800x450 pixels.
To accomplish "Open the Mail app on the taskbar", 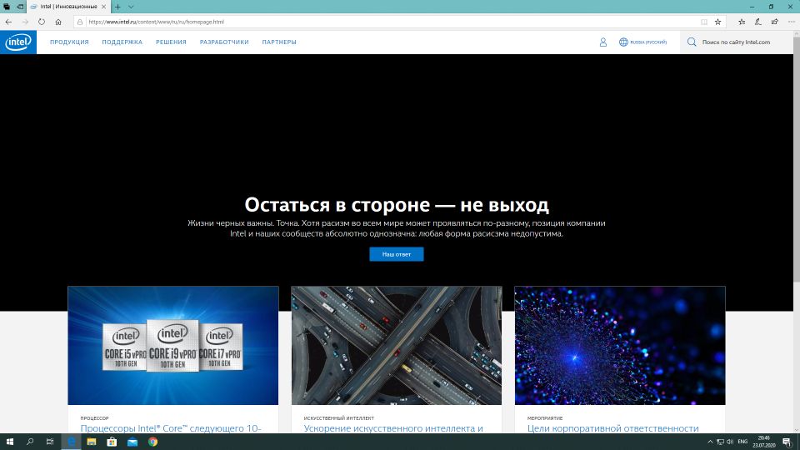I will click(x=132, y=442).
